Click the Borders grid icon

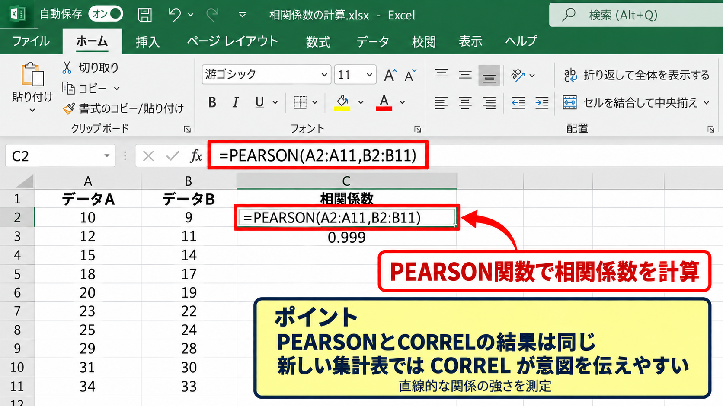point(300,102)
